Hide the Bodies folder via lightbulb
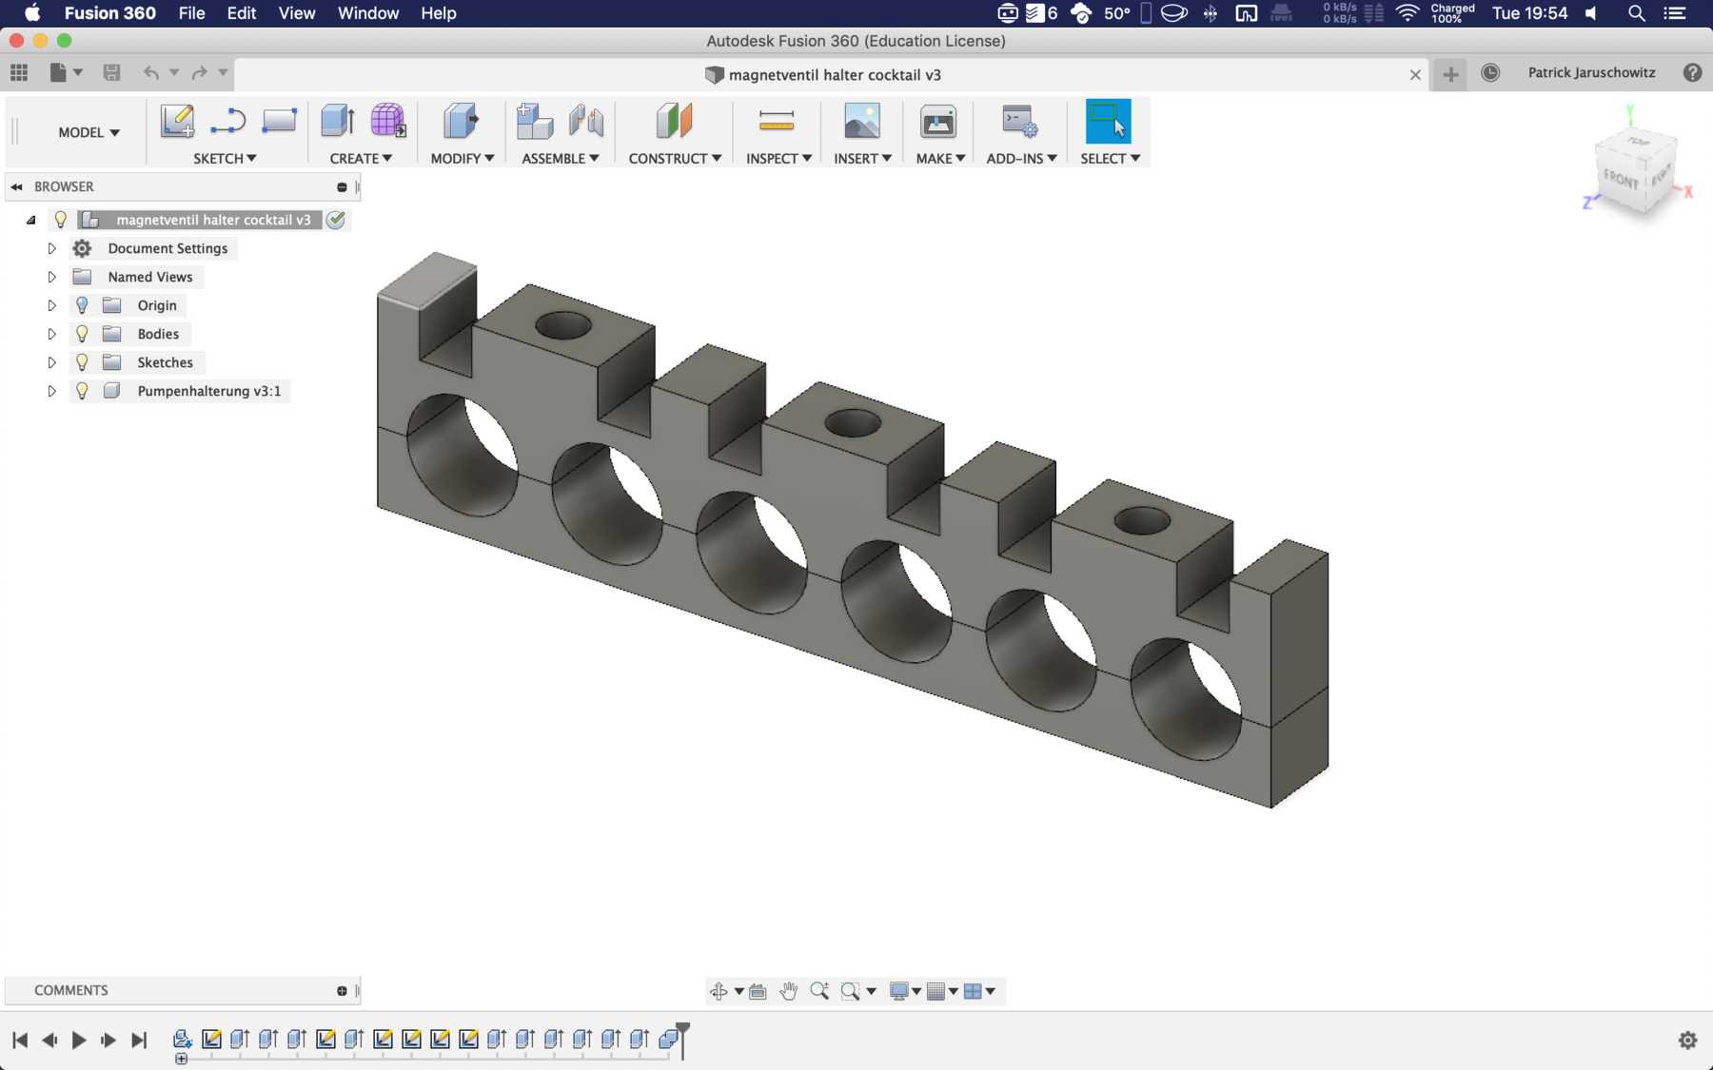The image size is (1713, 1070). point(82,334)
